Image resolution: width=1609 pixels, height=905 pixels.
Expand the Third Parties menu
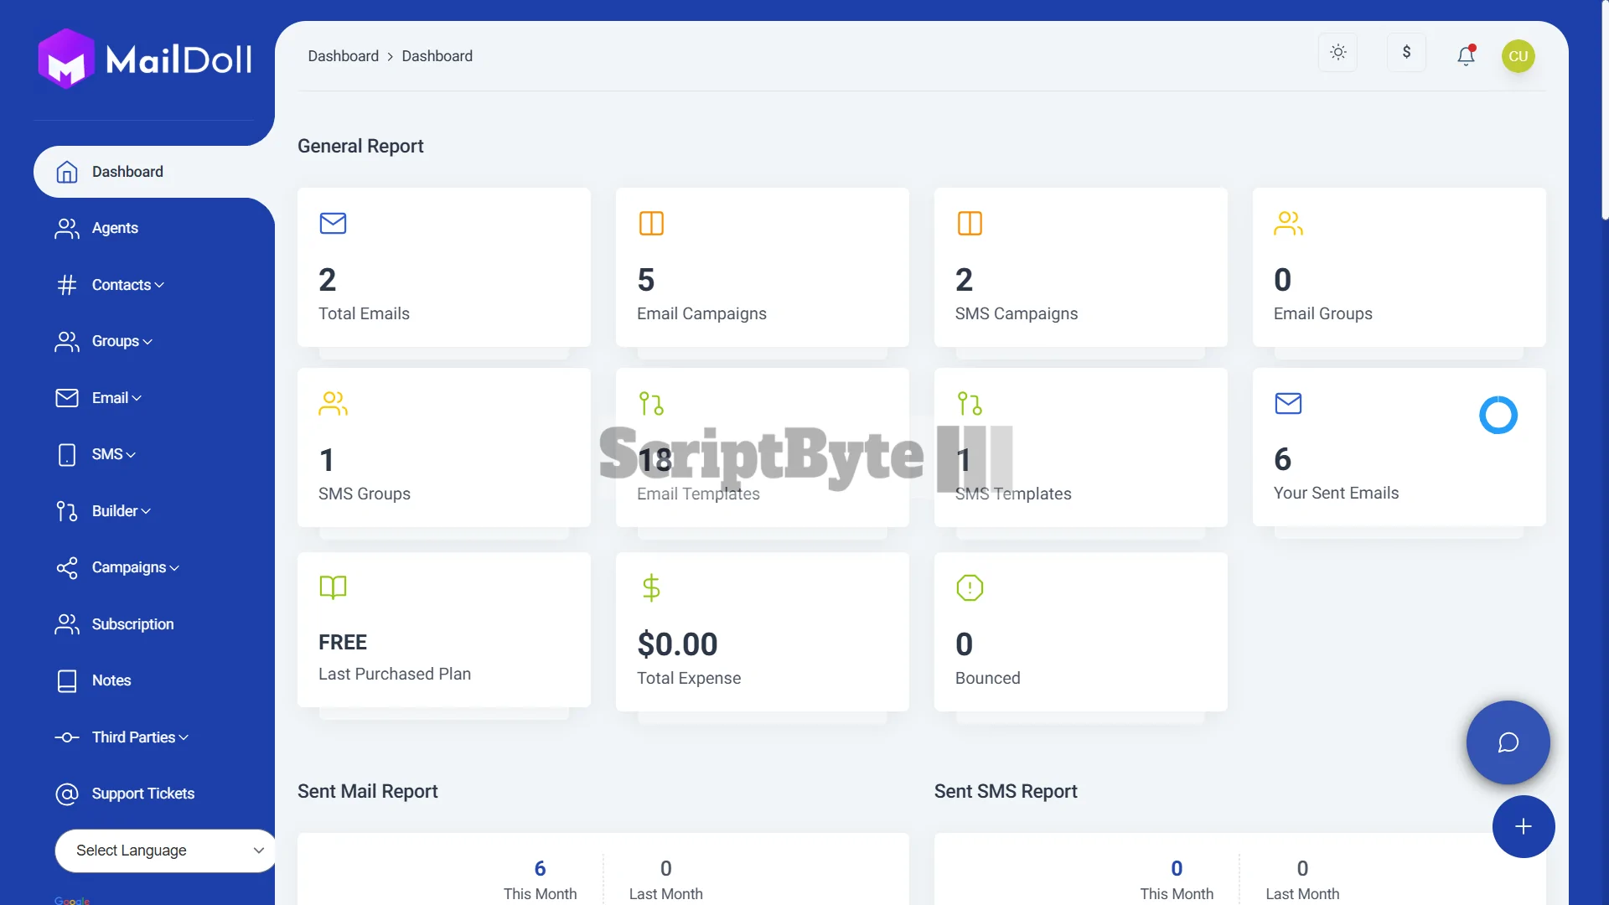139,737
